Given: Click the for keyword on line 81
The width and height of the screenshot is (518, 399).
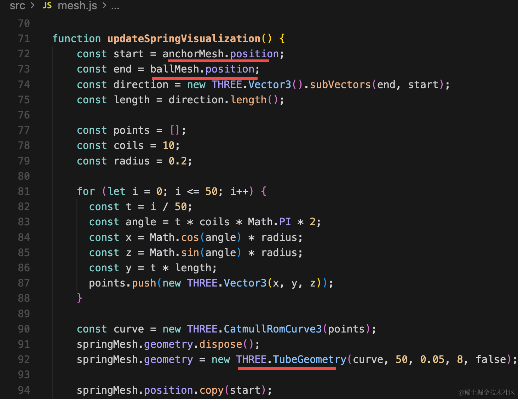Looking at the screenshot, I should (x=86, y=191).
